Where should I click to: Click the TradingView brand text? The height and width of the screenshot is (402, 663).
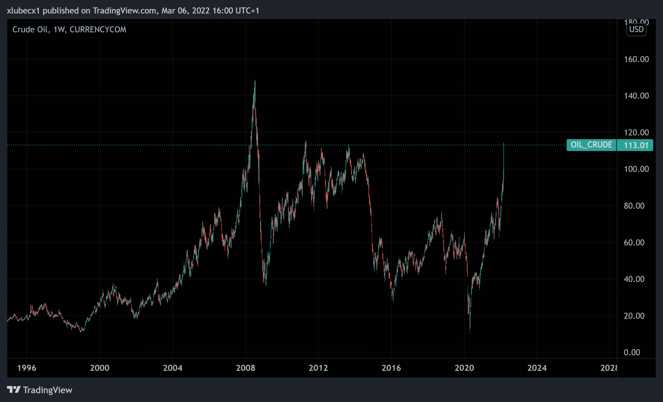pos(47,390)
